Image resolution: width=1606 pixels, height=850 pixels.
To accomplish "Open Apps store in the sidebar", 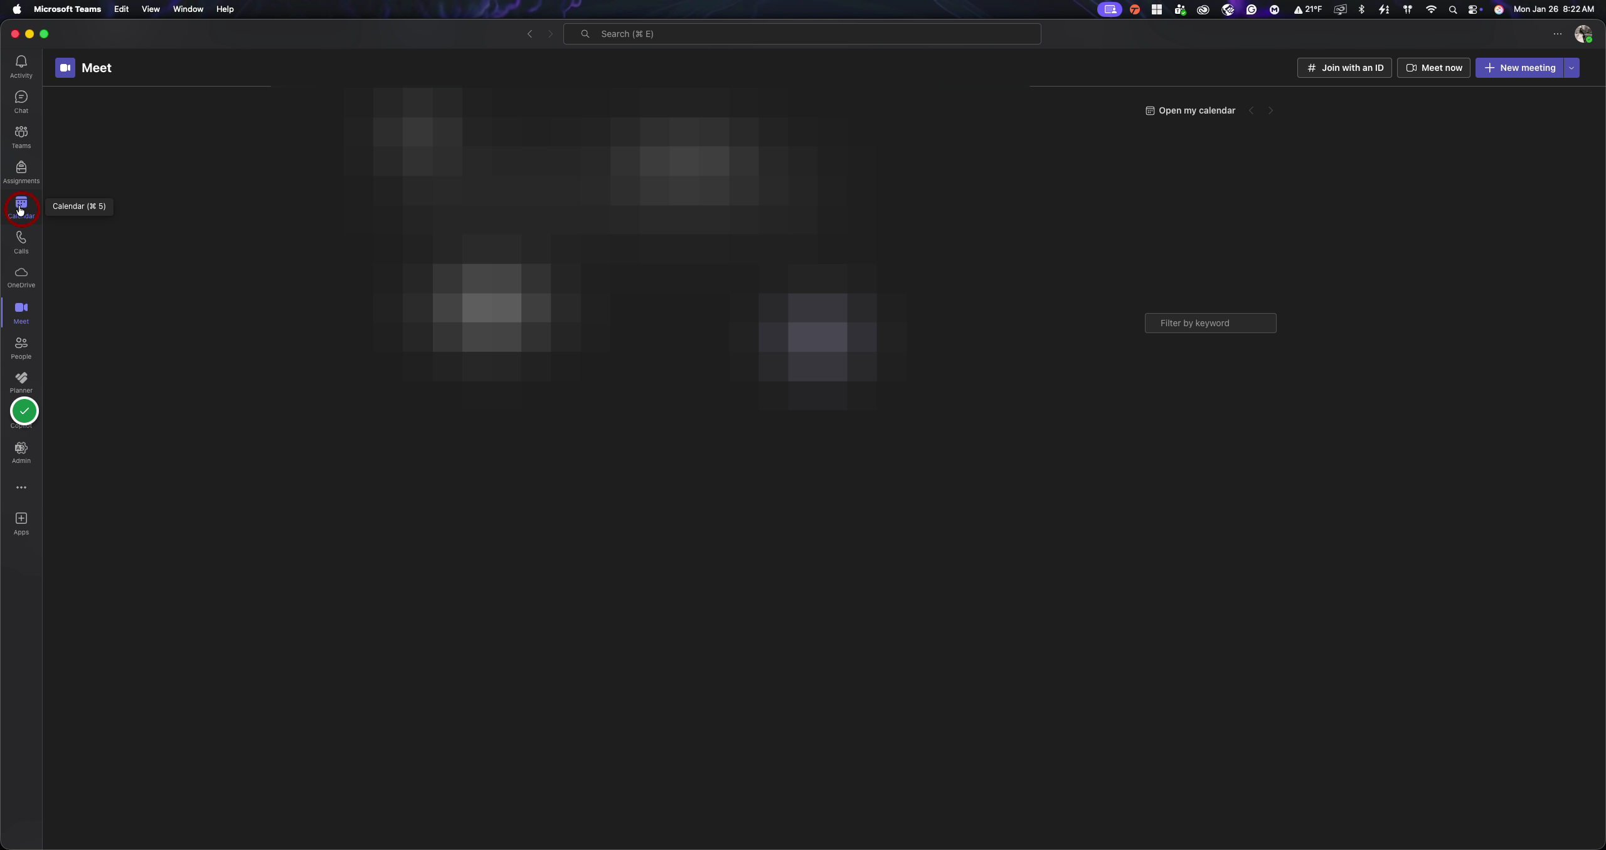I will [21, 523].
